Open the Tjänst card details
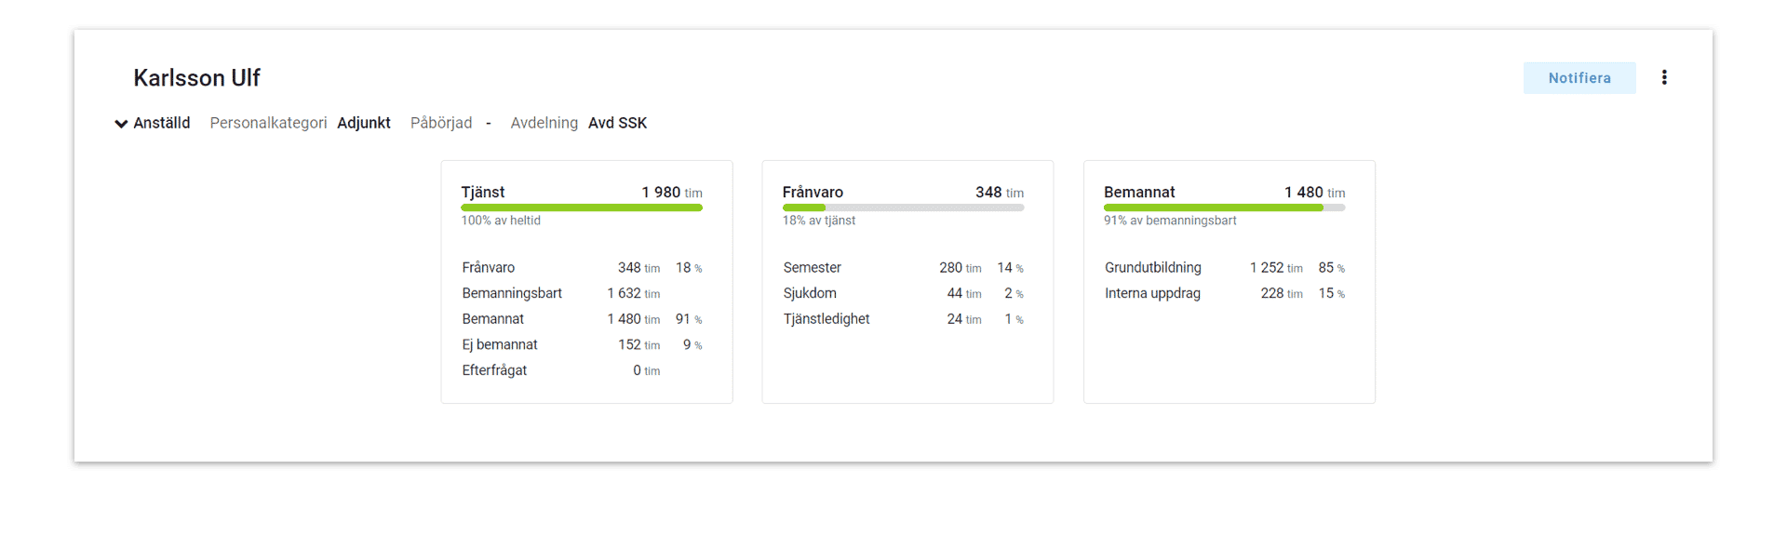Viewport: 1787px width, 536px height. coord(482,192)
